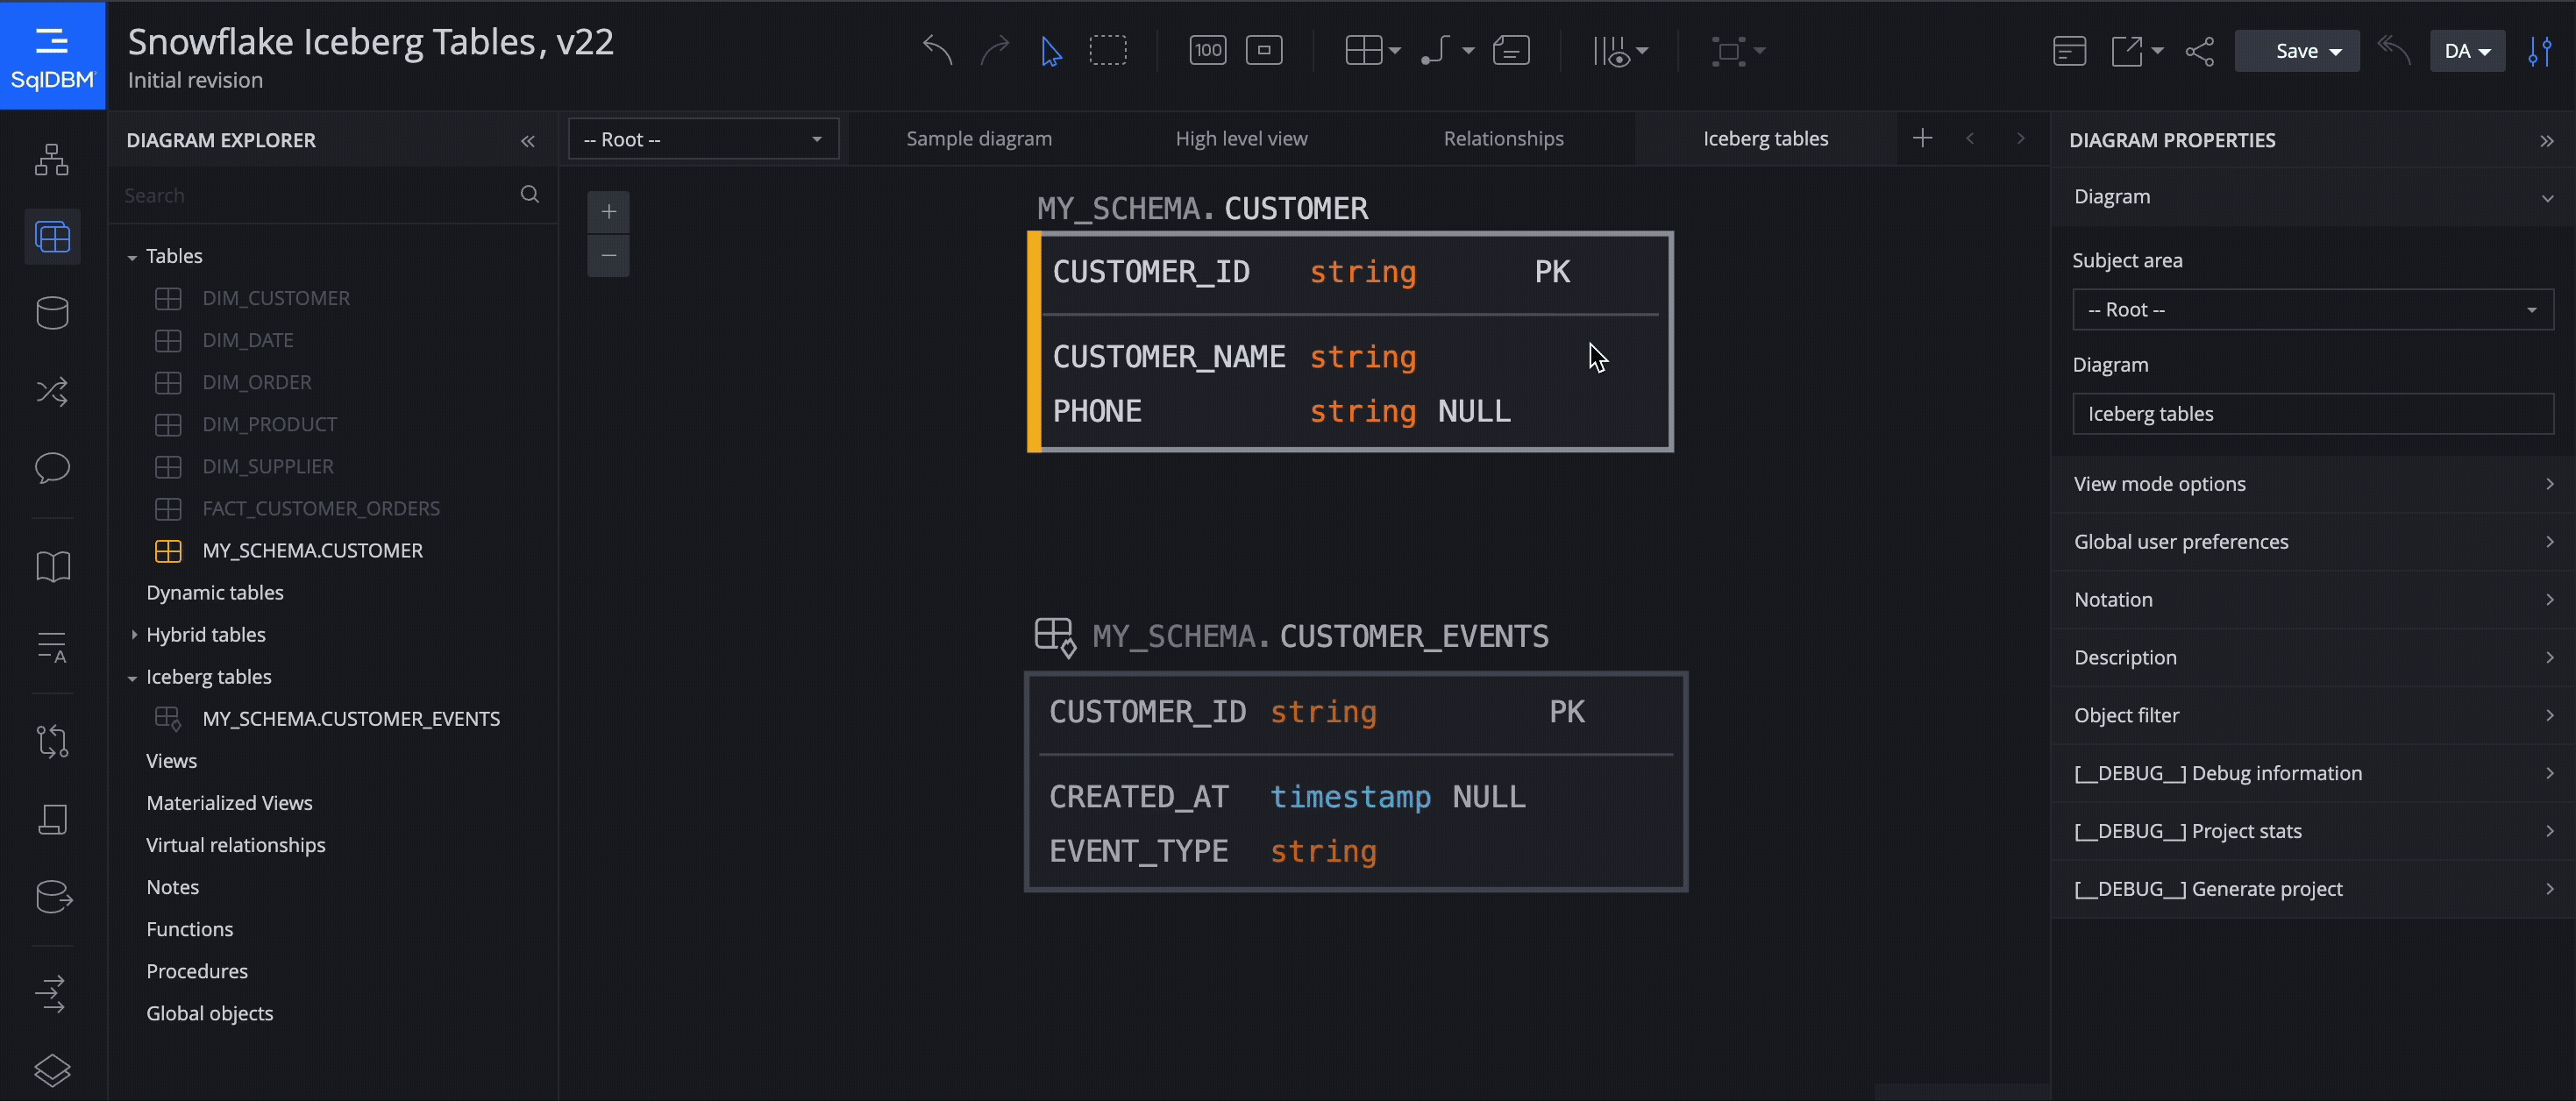This screenshot has width=2576, height=1101.
Task: Open the SqlDBM main menu logo
Action: 52,55
